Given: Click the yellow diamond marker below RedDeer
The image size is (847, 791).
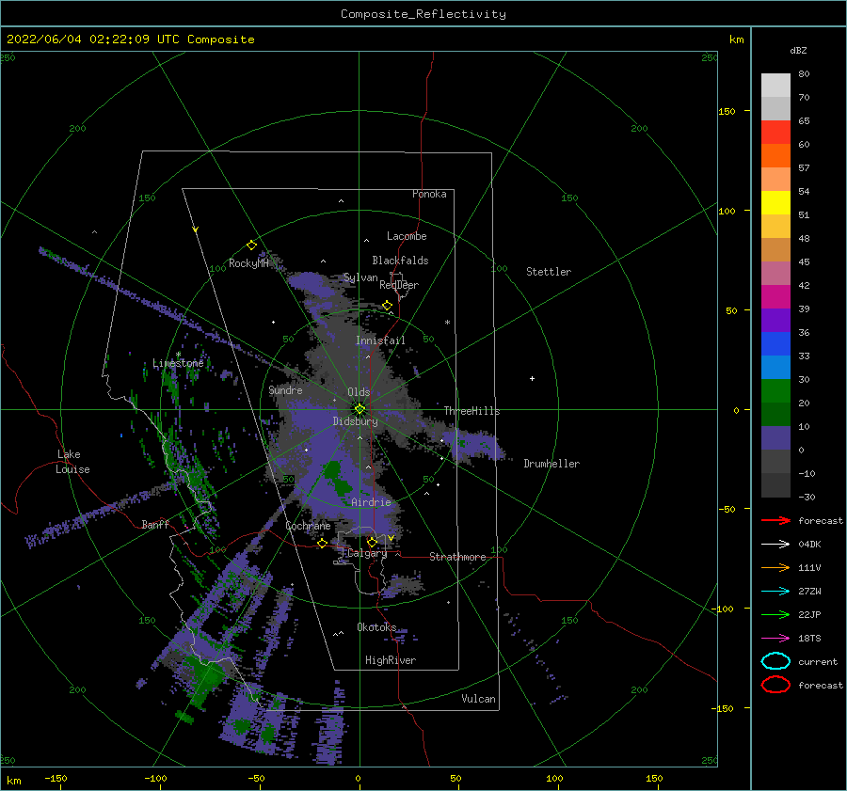Looking at the screenshot, I should (x=388, y=306).
